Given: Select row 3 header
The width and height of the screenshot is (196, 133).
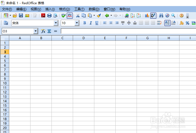Looking at the screenshot, I should click(5, 52).
